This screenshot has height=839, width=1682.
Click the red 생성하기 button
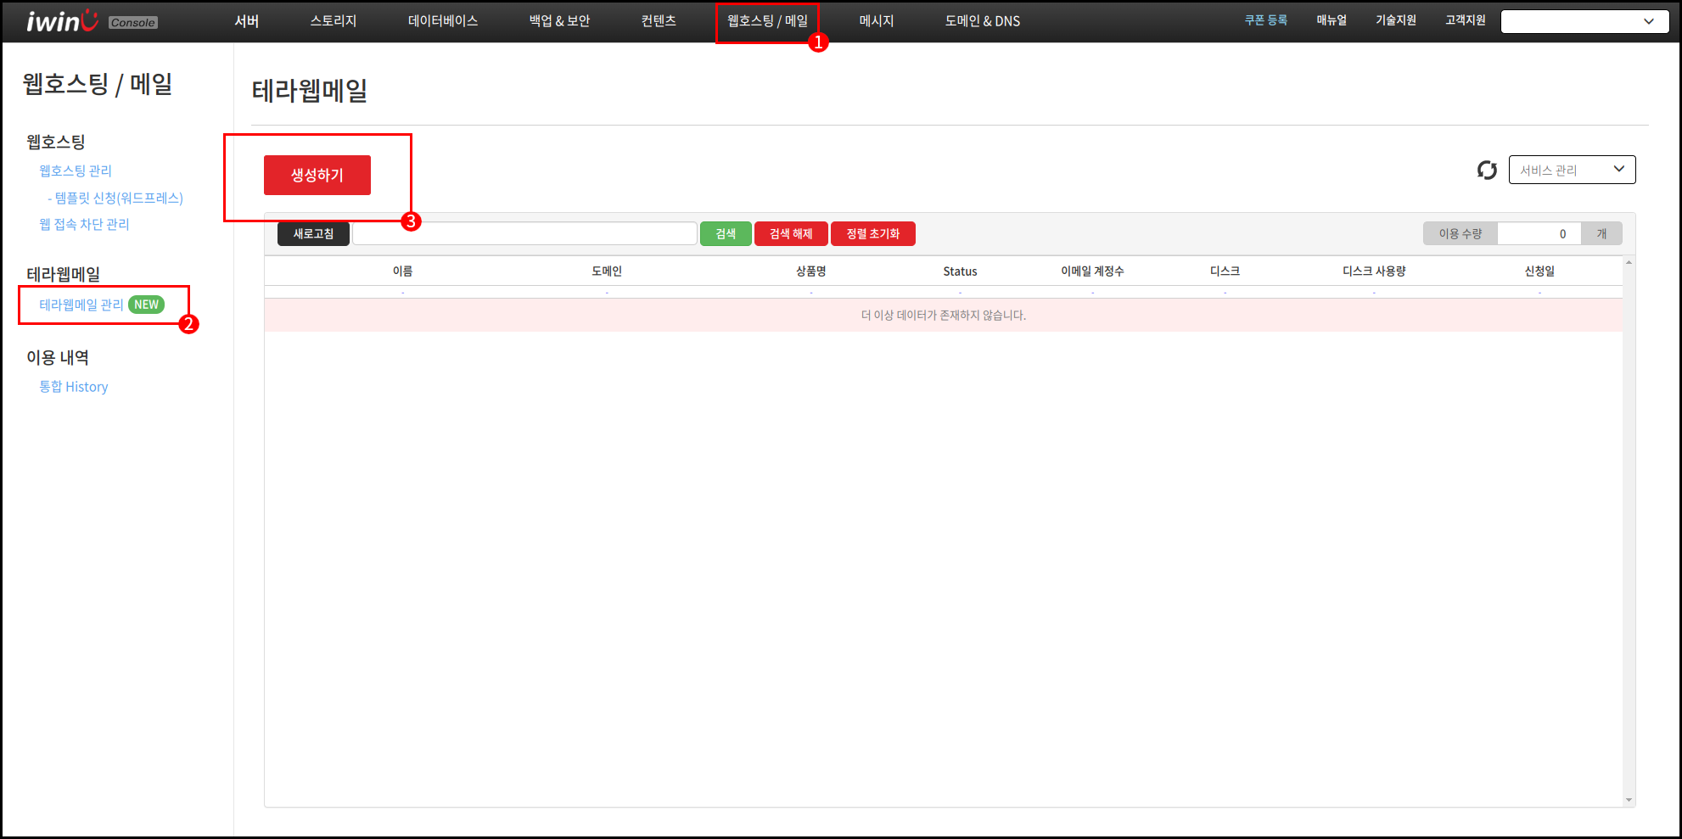tap(317, 175)
